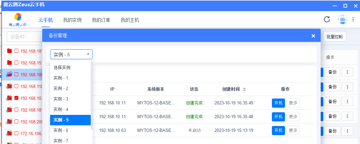Click 更多 for 16:35:49 backup
The image size is (360, 144).
(x=293, y=103)
